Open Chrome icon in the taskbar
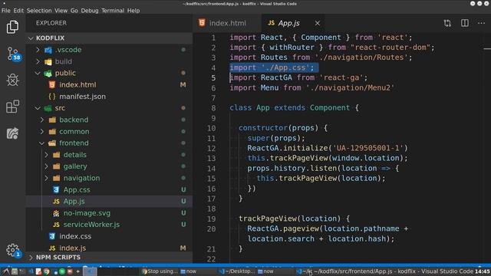Screen dimensions: 491x276 [x=47, y=271]
